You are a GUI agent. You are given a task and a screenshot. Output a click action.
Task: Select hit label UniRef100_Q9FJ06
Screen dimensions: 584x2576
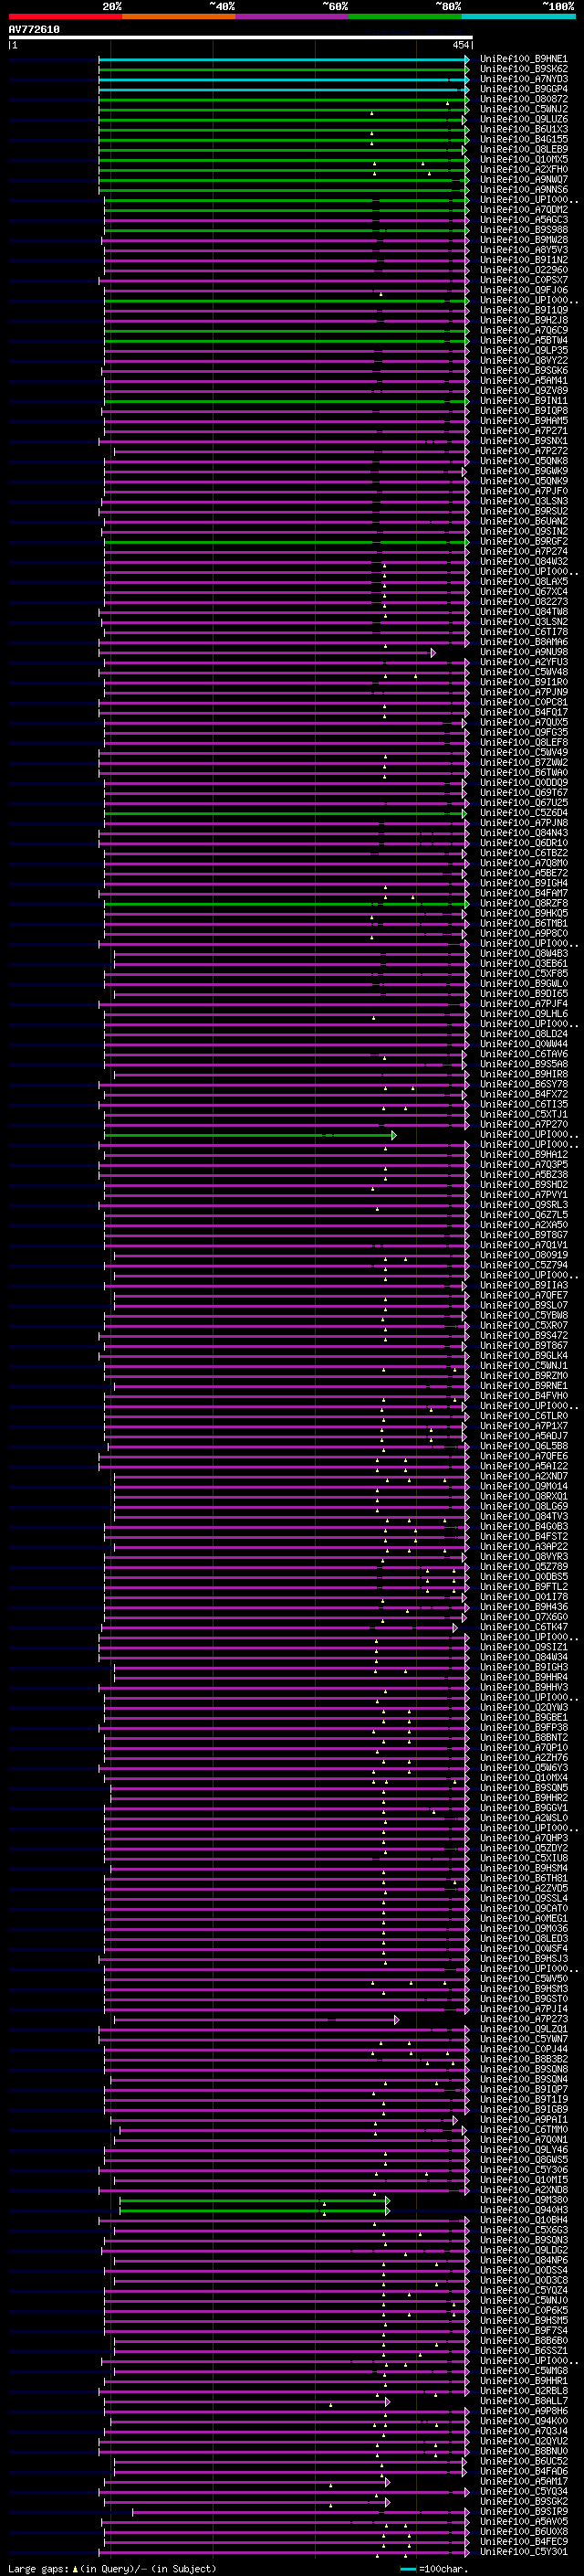coord(523,291)
